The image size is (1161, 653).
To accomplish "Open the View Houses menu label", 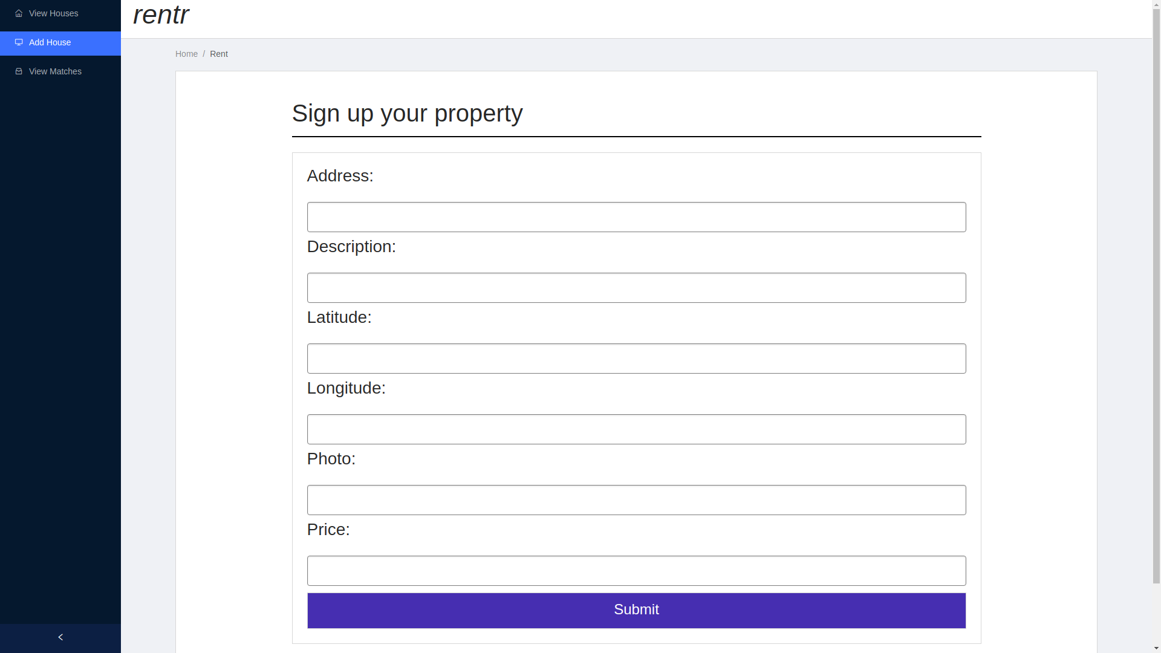I will point(53,13).
